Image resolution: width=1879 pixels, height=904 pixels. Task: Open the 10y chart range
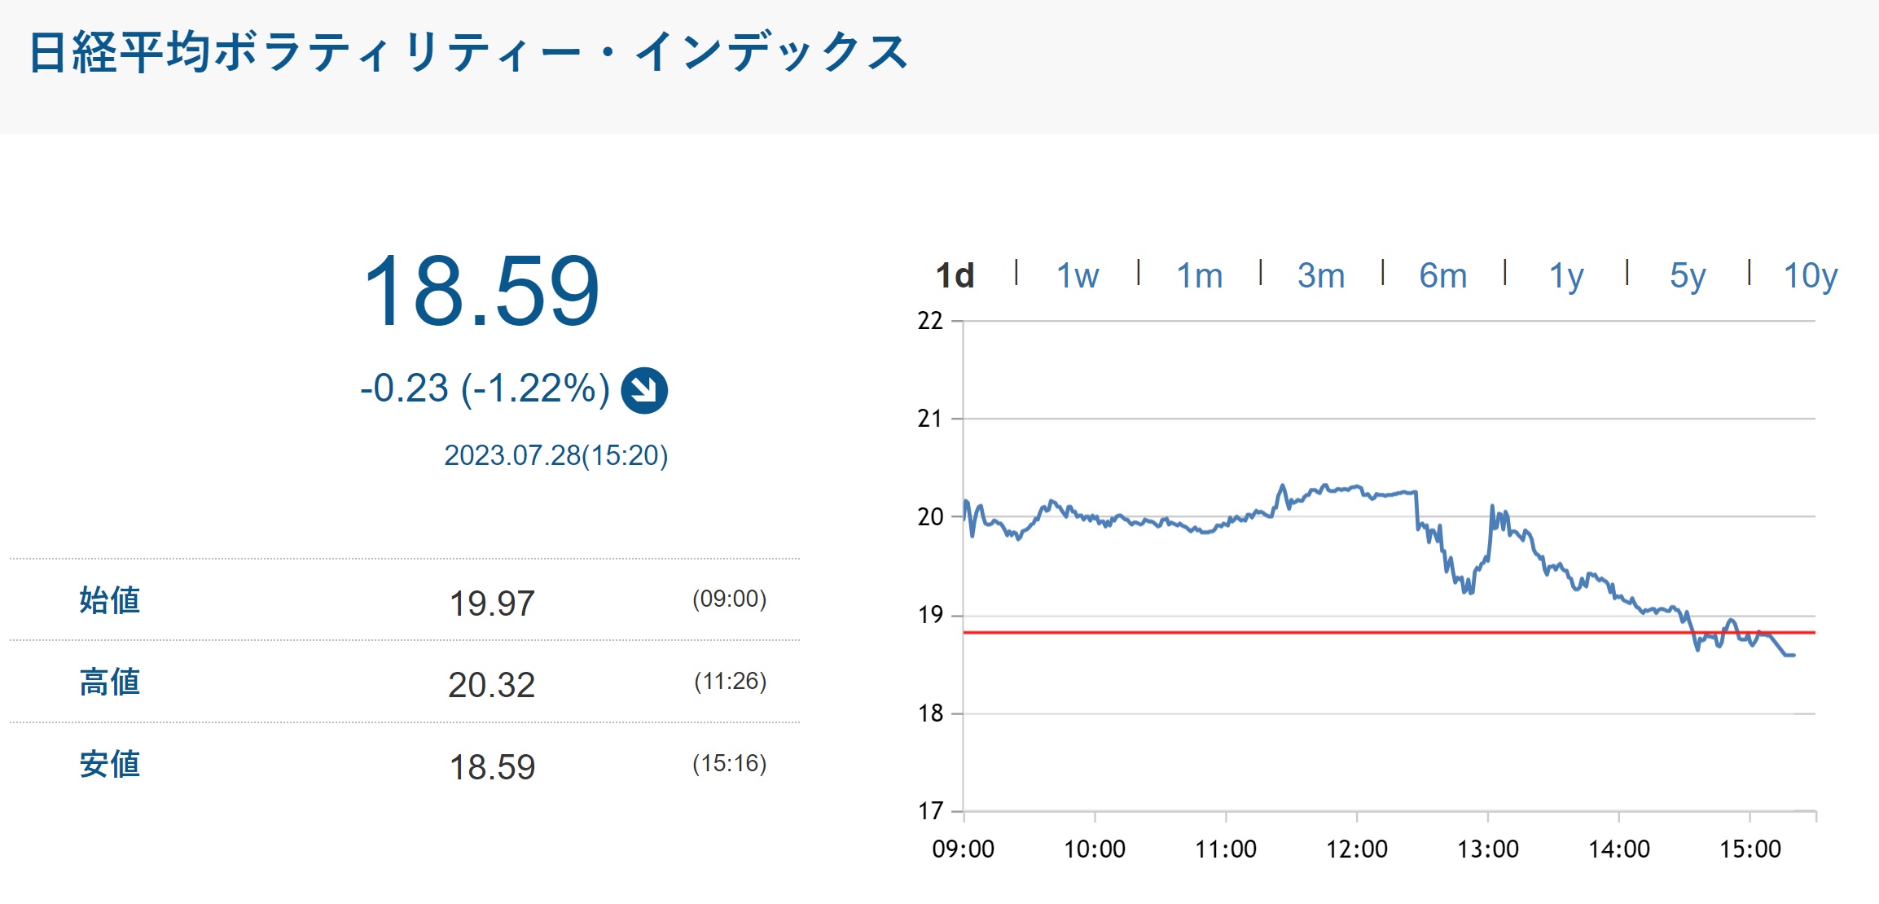pyautogui.click(x=1810, y=276)
